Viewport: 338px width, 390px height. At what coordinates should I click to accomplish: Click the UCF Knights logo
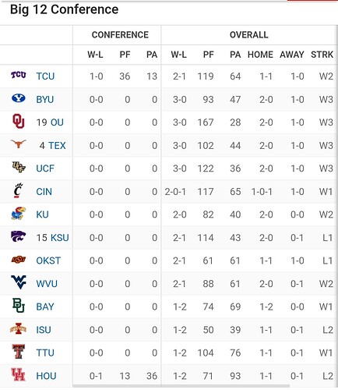coord(19,167)
